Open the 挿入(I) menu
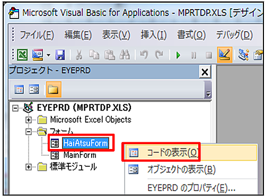This screenshot has width=265, height=196. click(154, 34)
